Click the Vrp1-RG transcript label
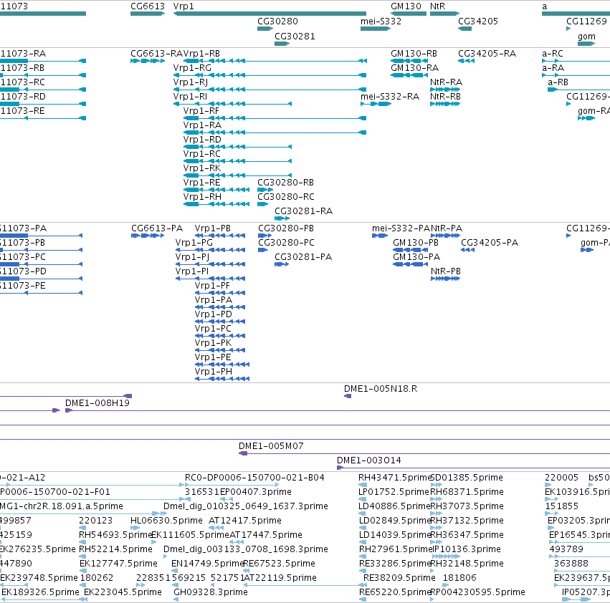 (192, 68)
